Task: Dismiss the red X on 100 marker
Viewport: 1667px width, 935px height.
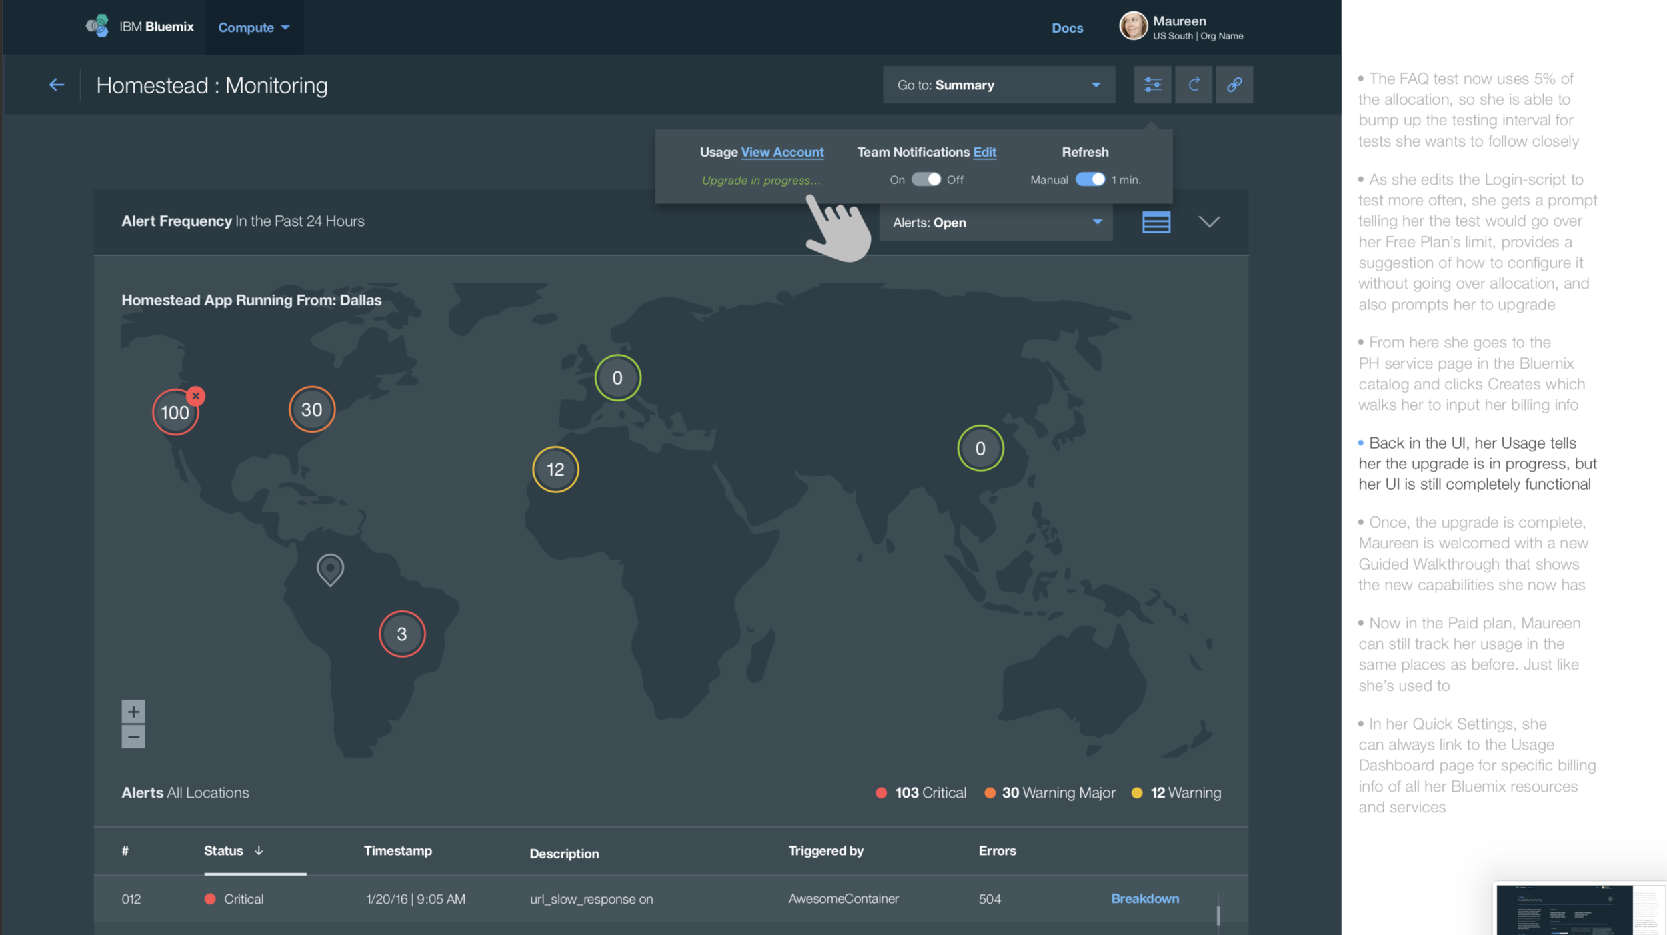Action: tap(195, 396)
